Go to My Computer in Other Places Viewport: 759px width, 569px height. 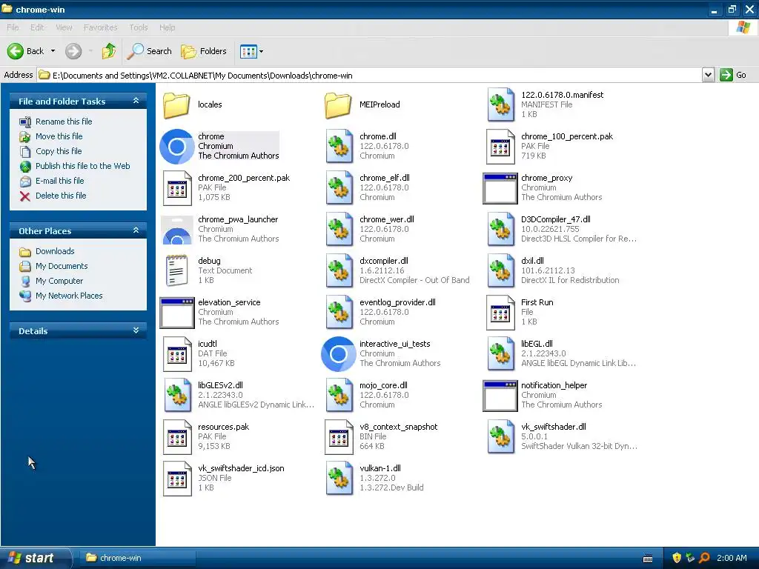pyautogui.click(x=59, y=281)
